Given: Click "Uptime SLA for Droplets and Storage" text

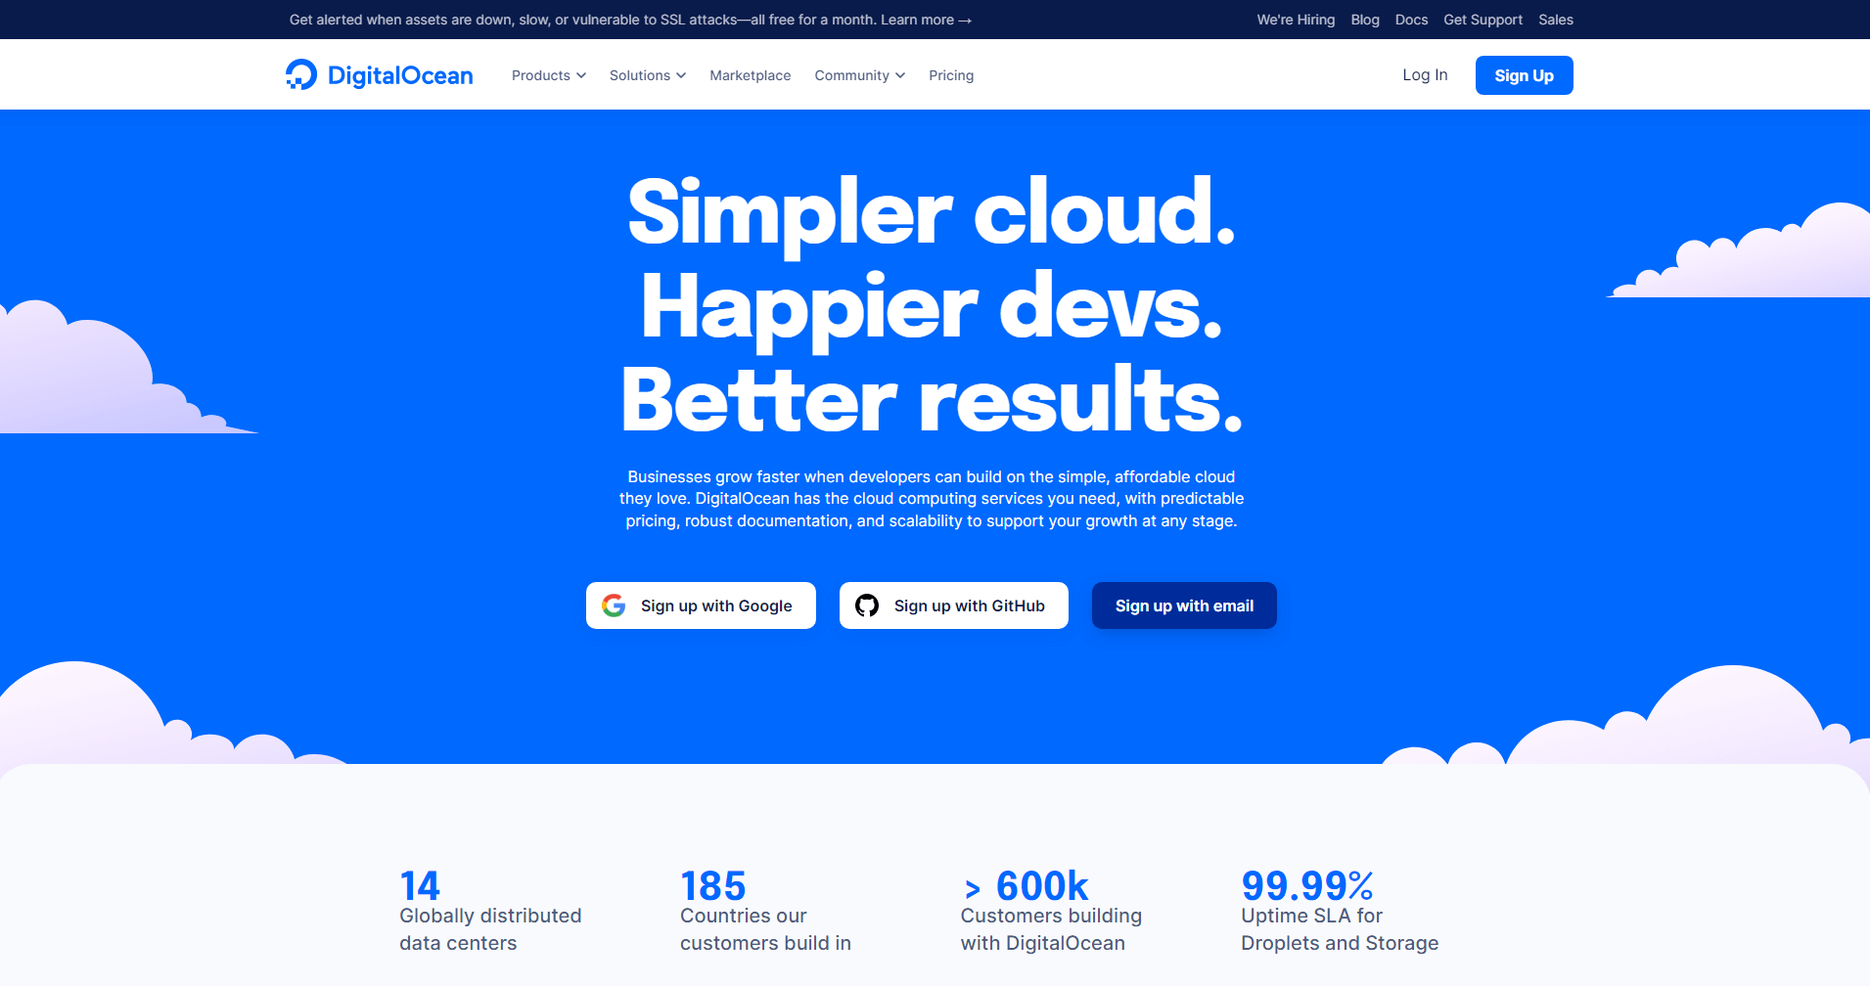Looking at the screenshot, I should pyautogui.click(x=1340, y=929).
